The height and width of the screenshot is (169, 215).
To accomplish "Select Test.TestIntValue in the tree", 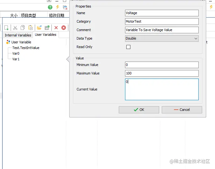I will [26, 48].
